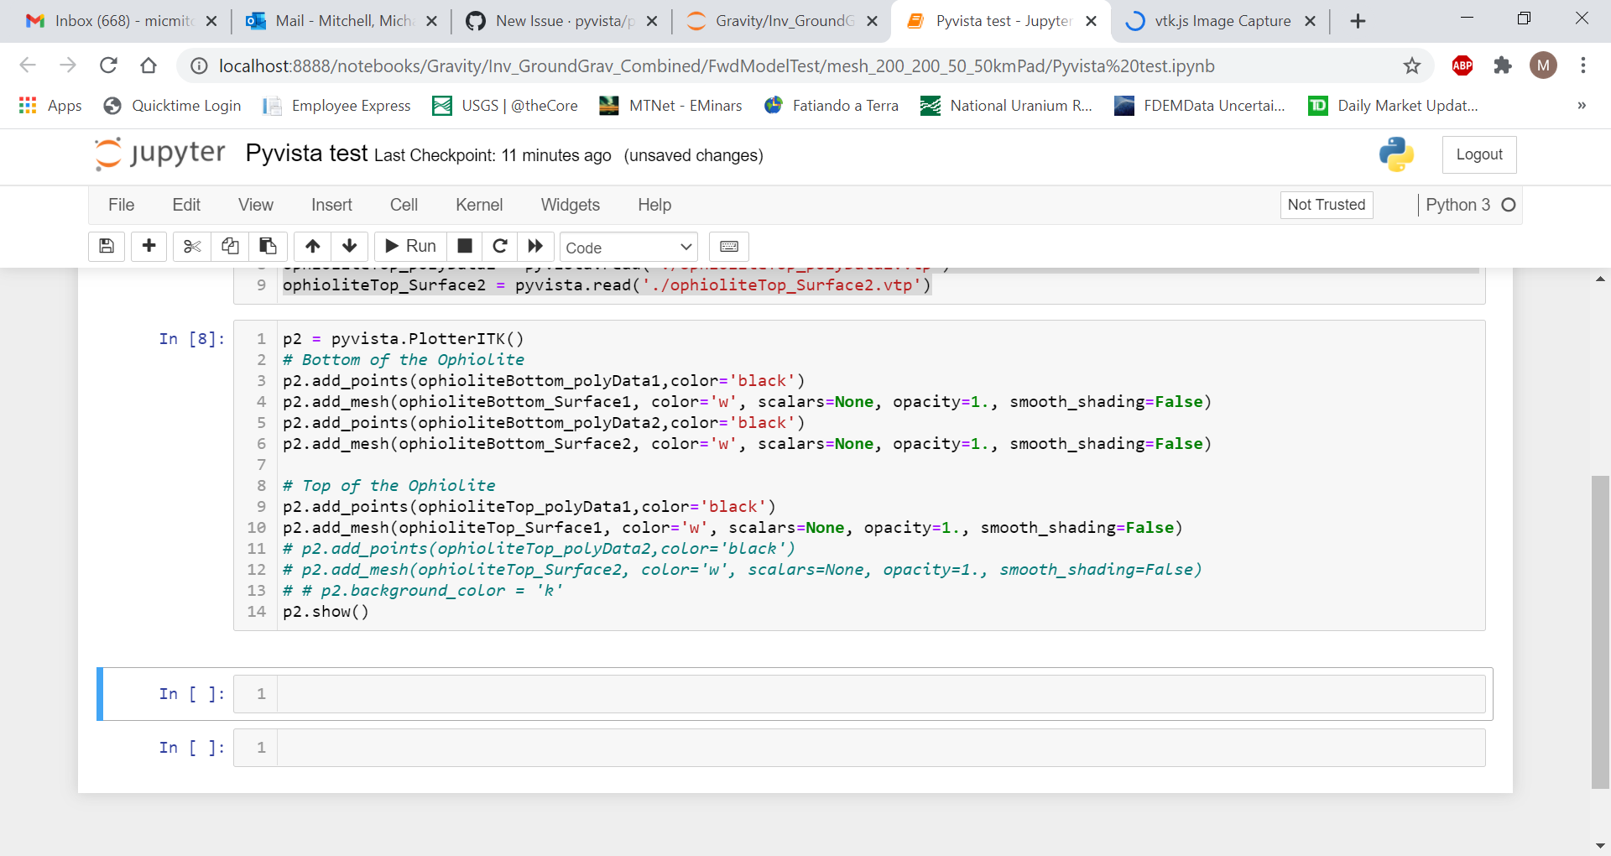Move the selected cell up
Viewport: 1611px width, 856px height.
[313, 246]
